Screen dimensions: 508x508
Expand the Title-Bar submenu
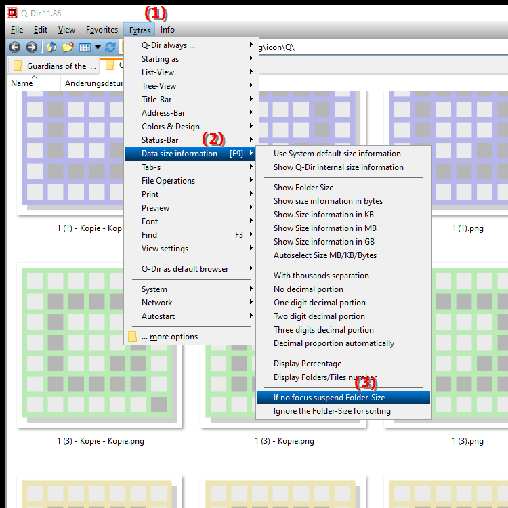(x=190, y=100)
